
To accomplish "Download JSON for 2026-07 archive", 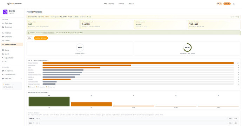I will click(x=229, y=123).
